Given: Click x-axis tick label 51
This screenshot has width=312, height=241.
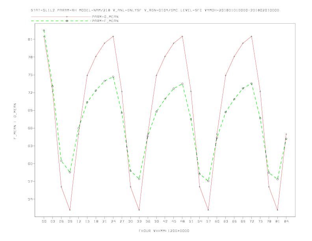Looking at the screenshot, I should tap(191, 221).
